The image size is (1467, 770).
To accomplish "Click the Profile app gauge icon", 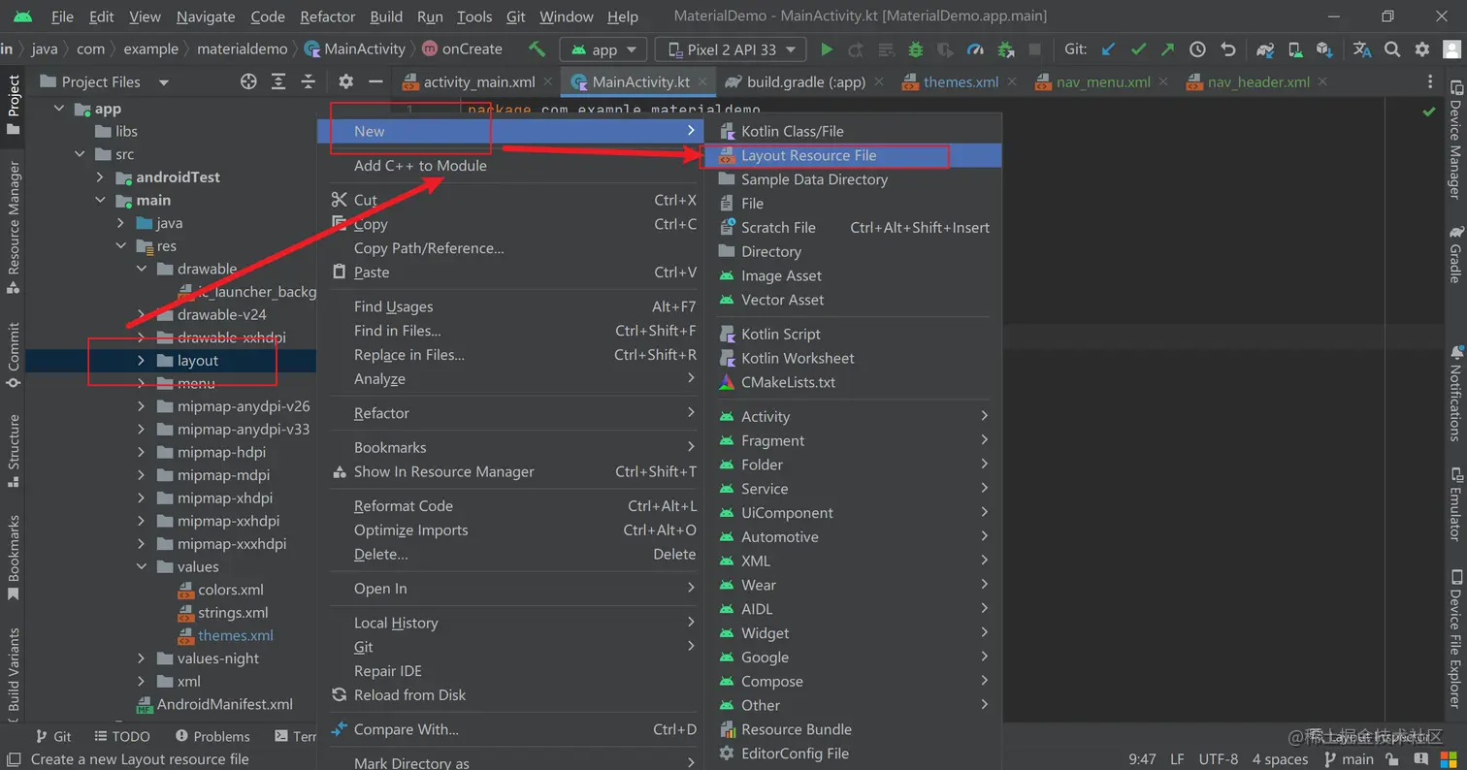I will 976,49.
